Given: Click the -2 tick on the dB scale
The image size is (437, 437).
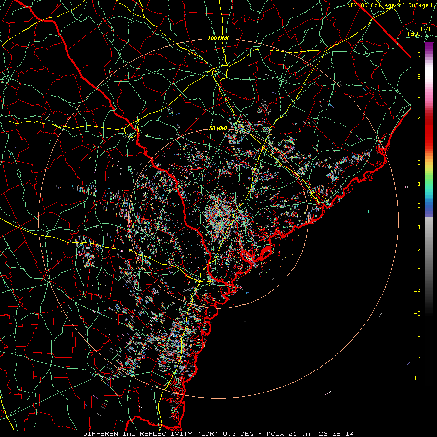Looking at the screenshot, I should 417,249.
